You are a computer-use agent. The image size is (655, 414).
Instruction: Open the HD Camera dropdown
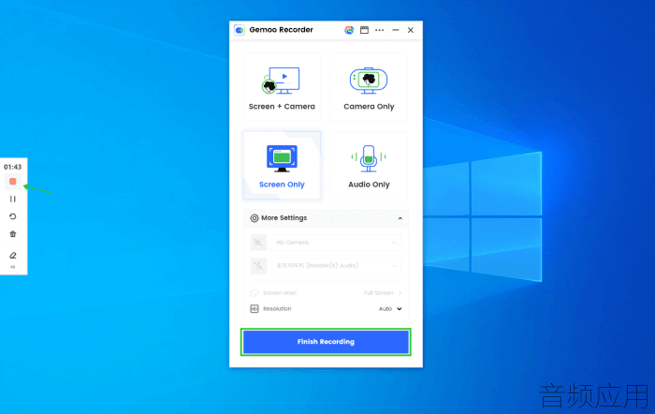click(336, 243)
